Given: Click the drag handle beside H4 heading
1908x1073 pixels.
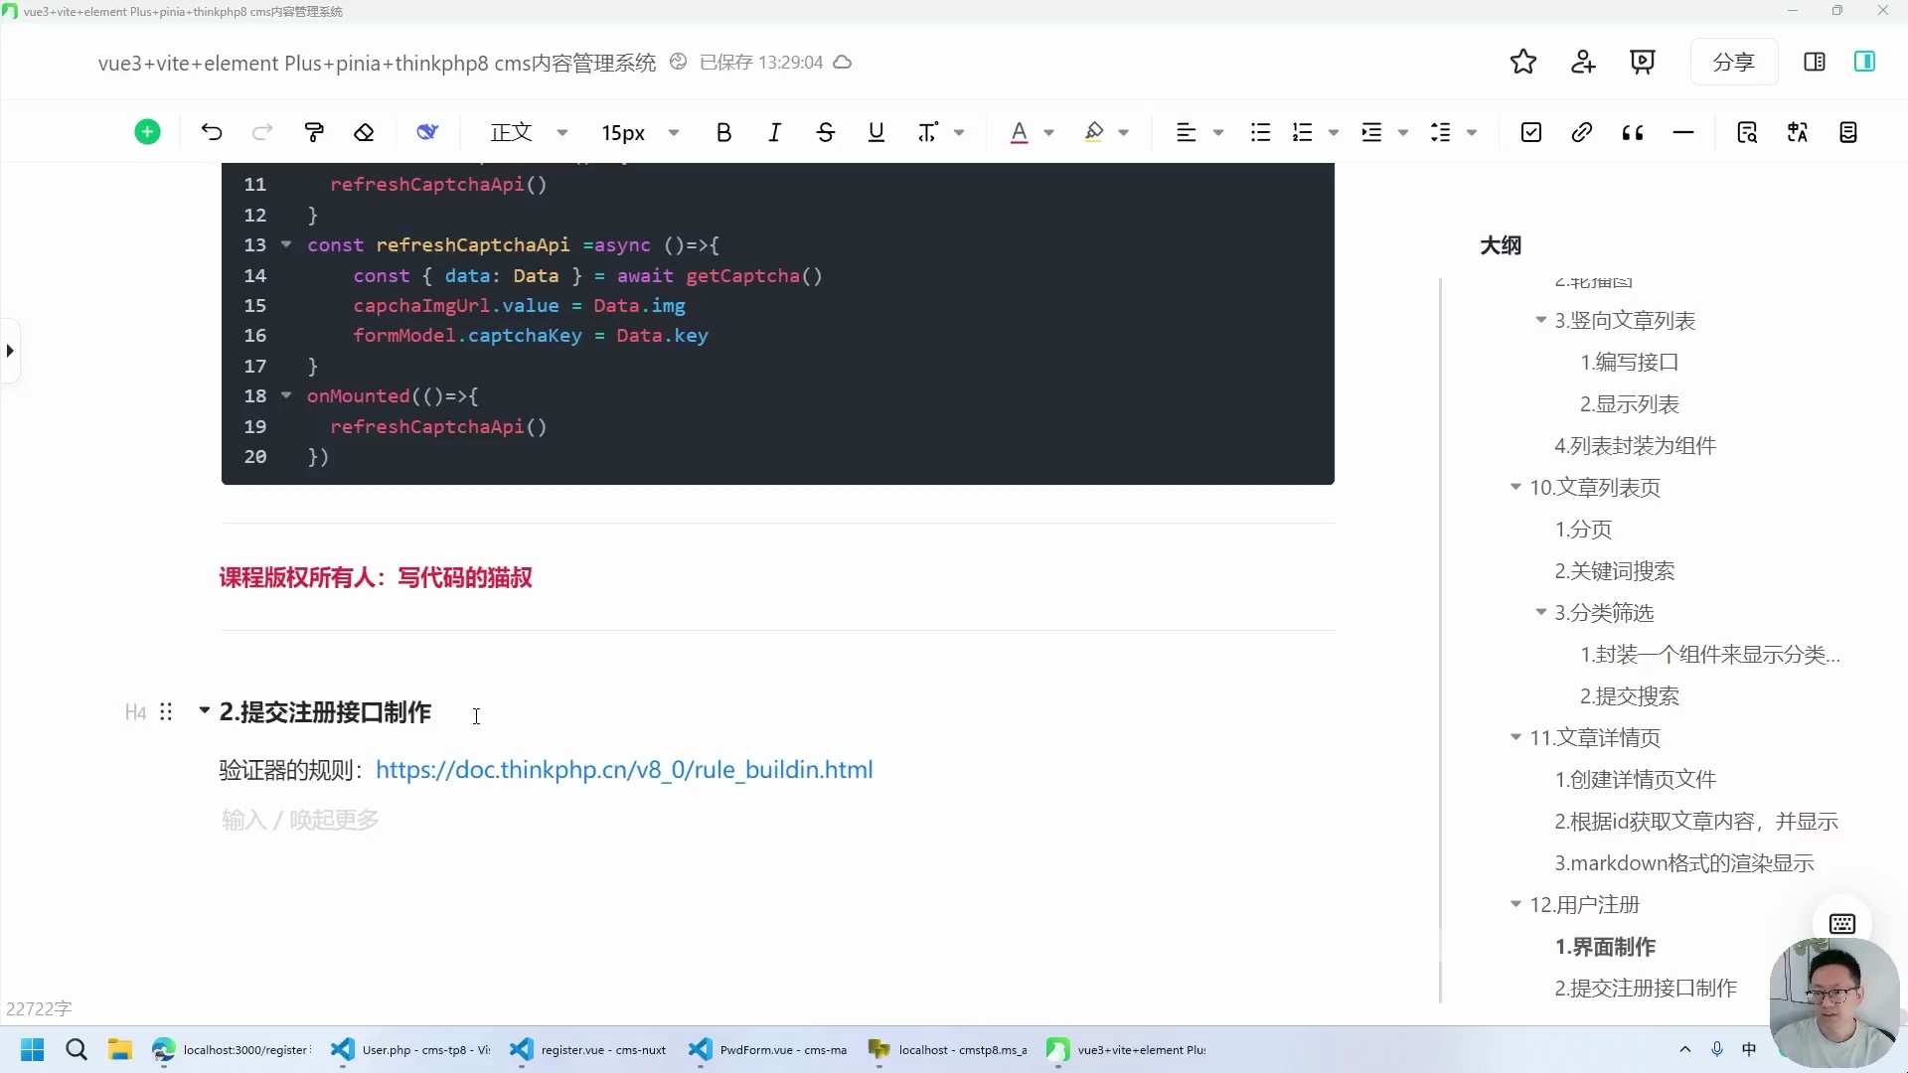Looking at the screenshot, I should [x=166, y=711].
